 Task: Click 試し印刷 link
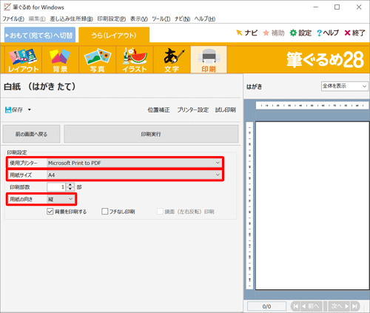click(x=226, y=110)
